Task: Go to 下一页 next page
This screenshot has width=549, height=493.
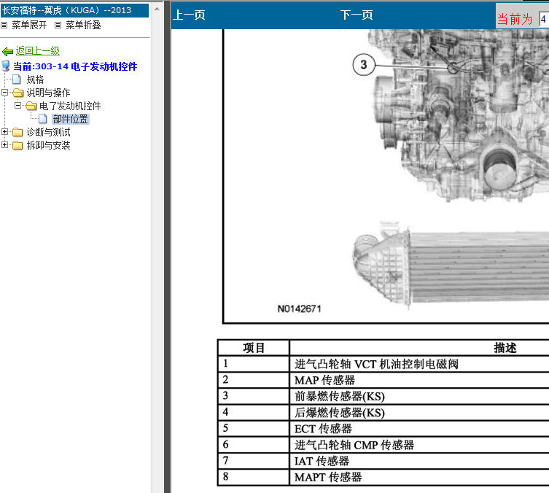Action: point(357,15)
